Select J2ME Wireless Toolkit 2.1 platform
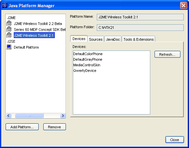Screen dimensions: 189x148 pos(34,35)
